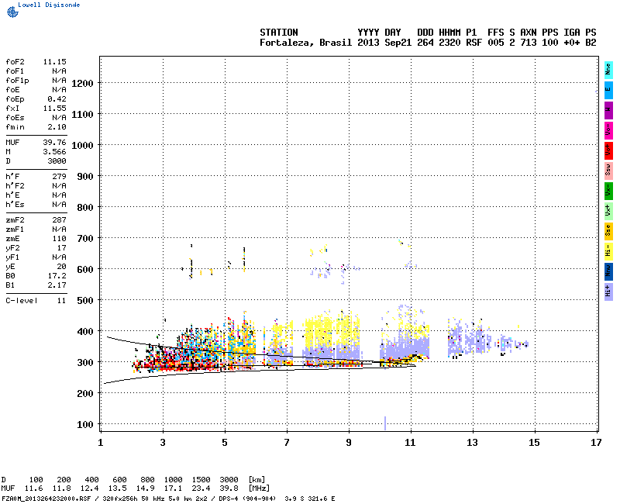
Task: Click the RSF value under P1
Action: tap(474, 43)
